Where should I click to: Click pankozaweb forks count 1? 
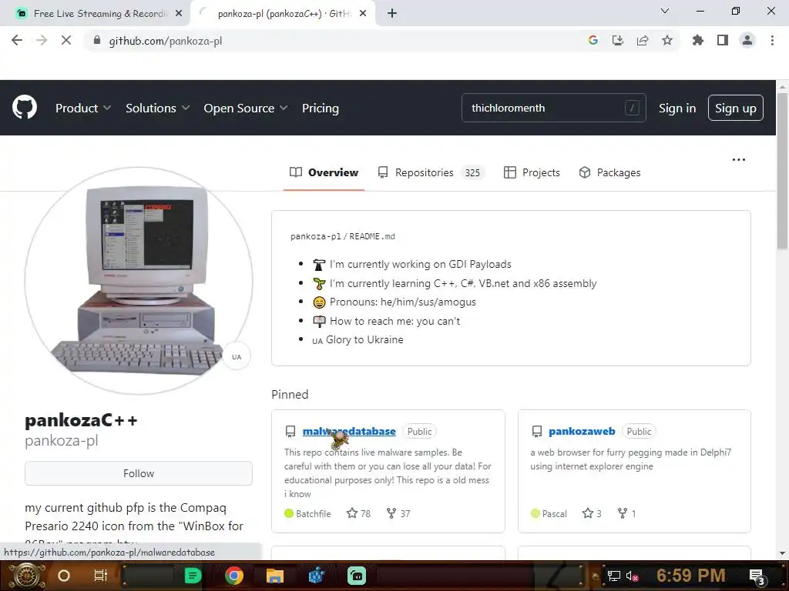(627, 513)
